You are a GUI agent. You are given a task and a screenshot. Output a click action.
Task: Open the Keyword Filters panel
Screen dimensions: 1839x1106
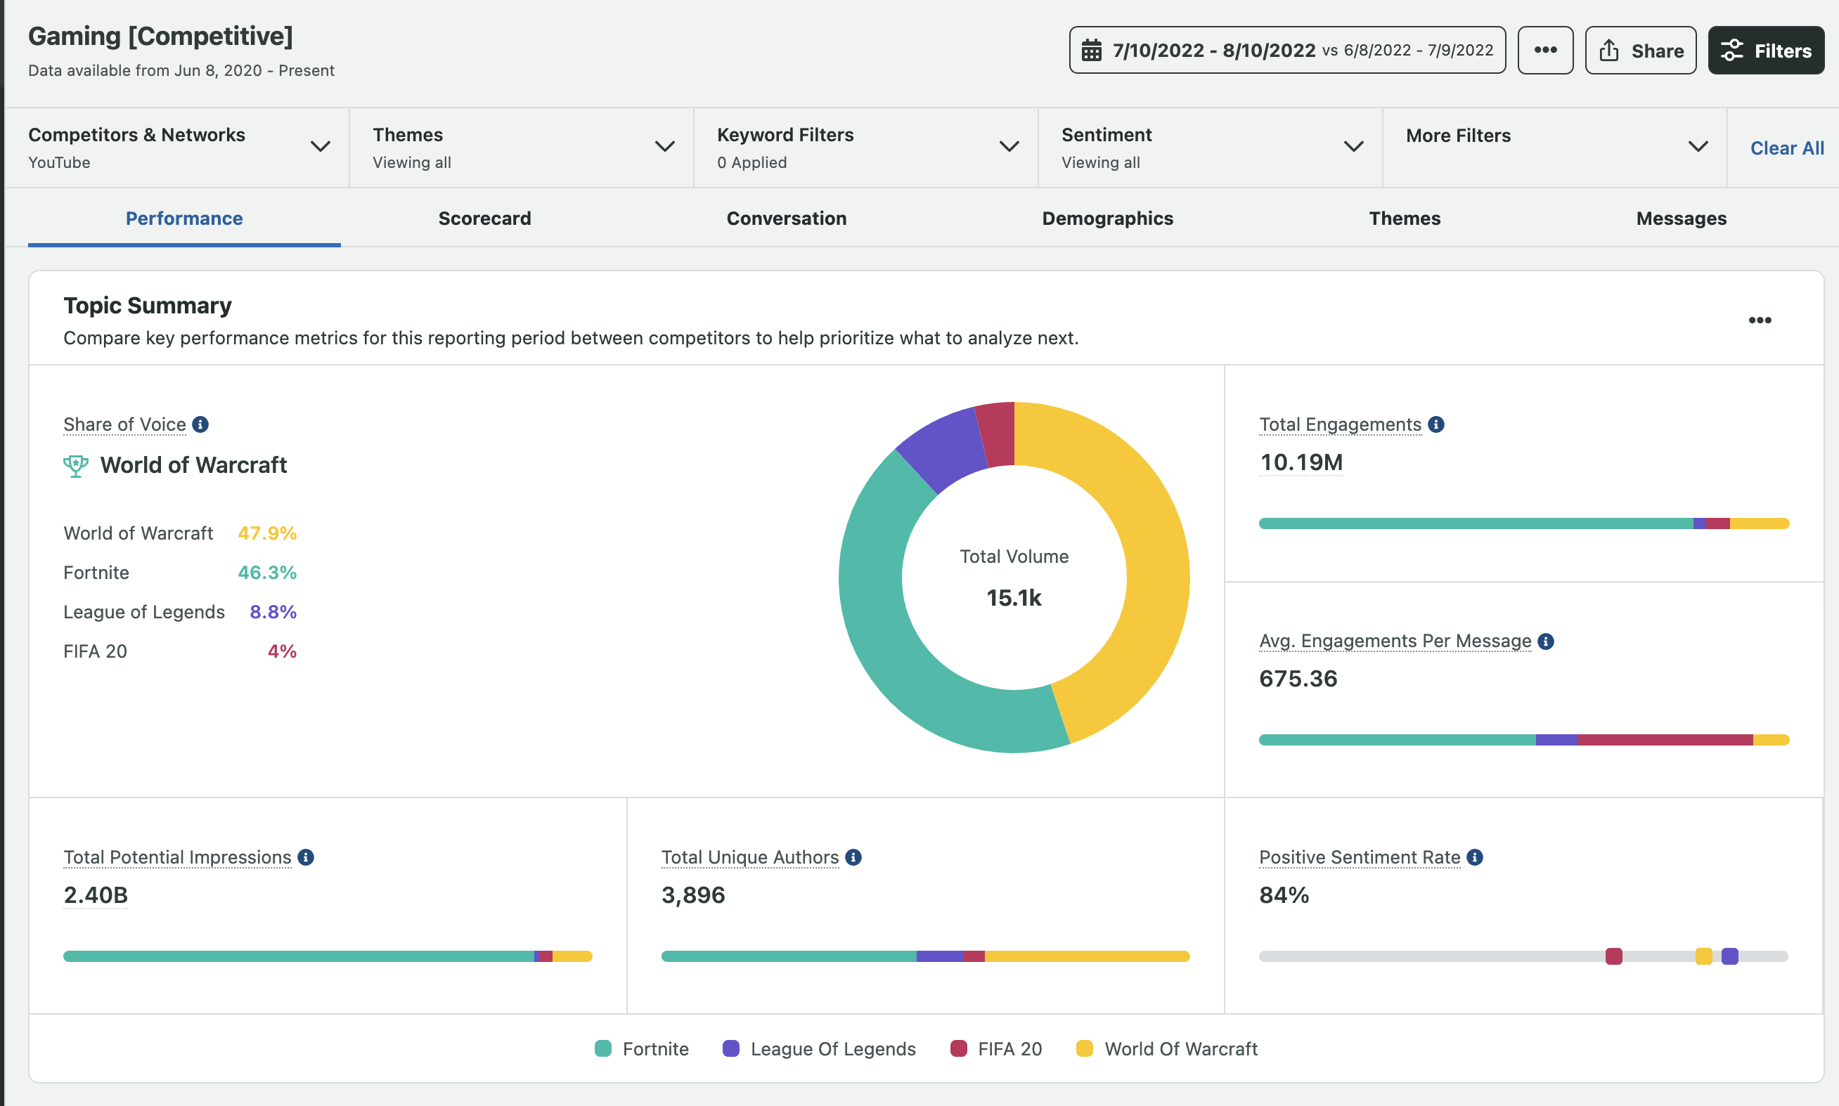click(x=868, y=147)
